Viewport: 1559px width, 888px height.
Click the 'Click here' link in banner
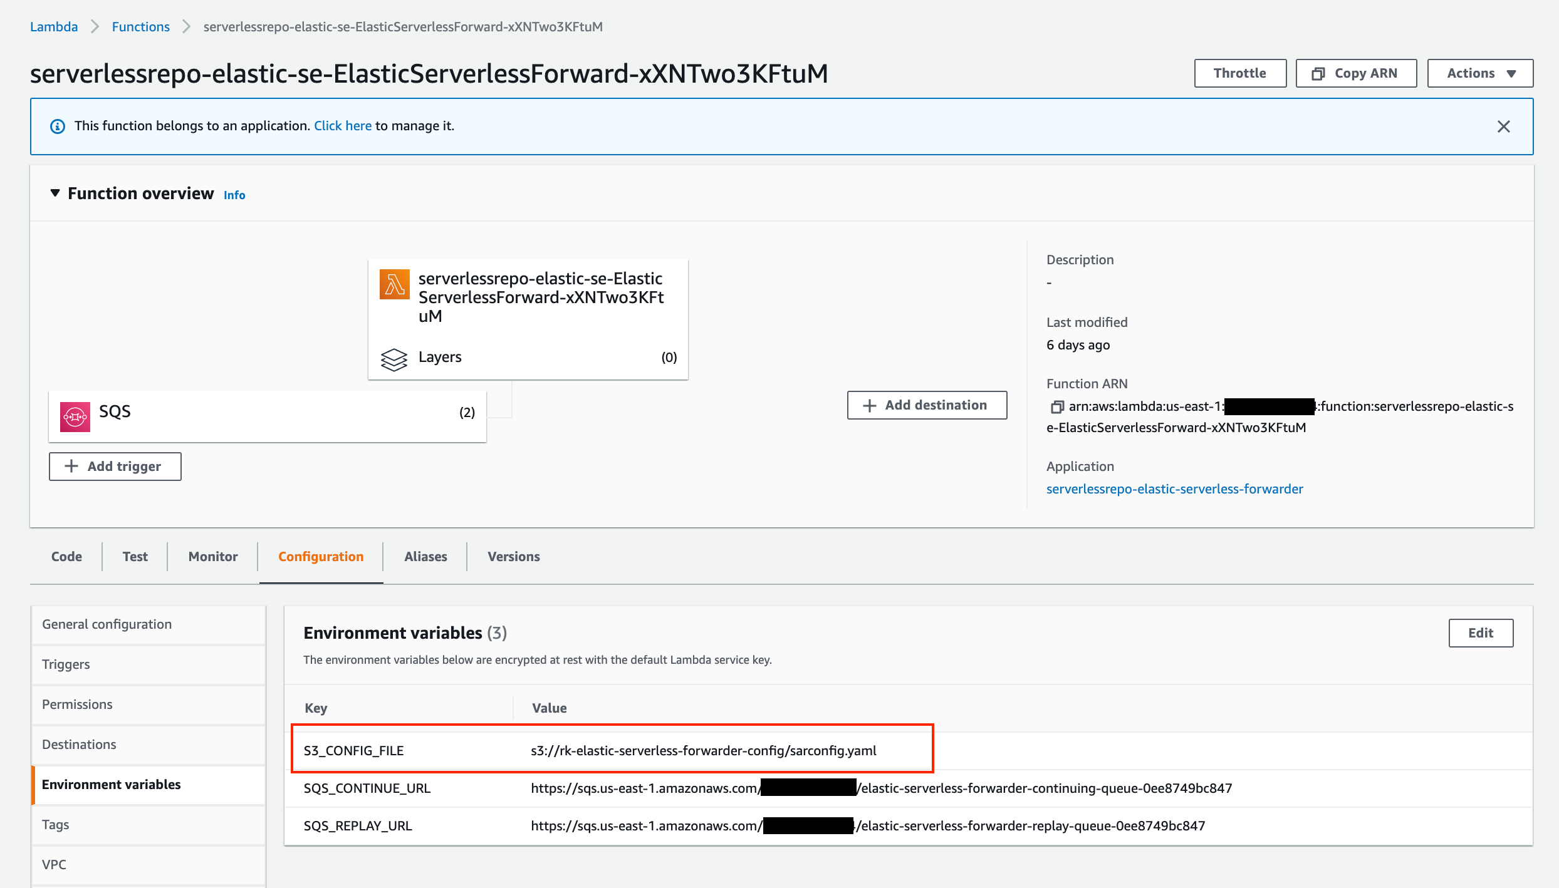tap(343, 126)
